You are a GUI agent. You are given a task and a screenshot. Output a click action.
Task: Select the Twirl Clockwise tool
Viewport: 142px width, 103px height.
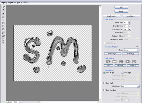tap(3, 13)
